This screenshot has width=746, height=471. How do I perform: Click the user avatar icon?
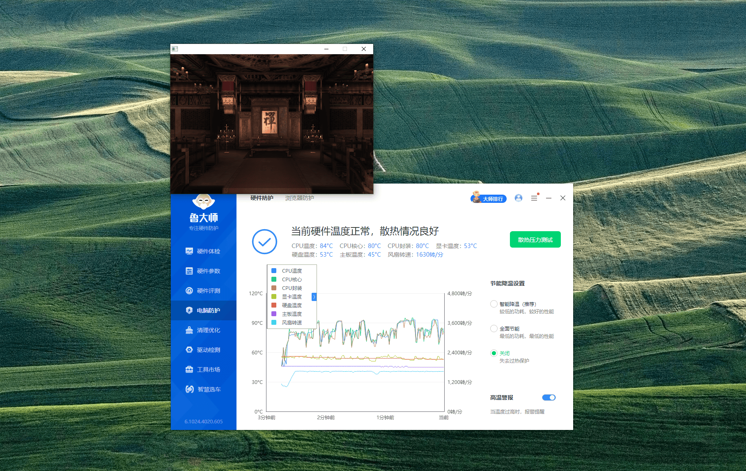(519, 198)
